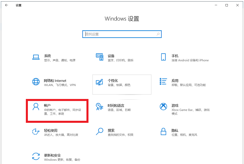The image size is (244, 164).
Task: Open the 网络和 Internet title text
Action: [55, 80]
